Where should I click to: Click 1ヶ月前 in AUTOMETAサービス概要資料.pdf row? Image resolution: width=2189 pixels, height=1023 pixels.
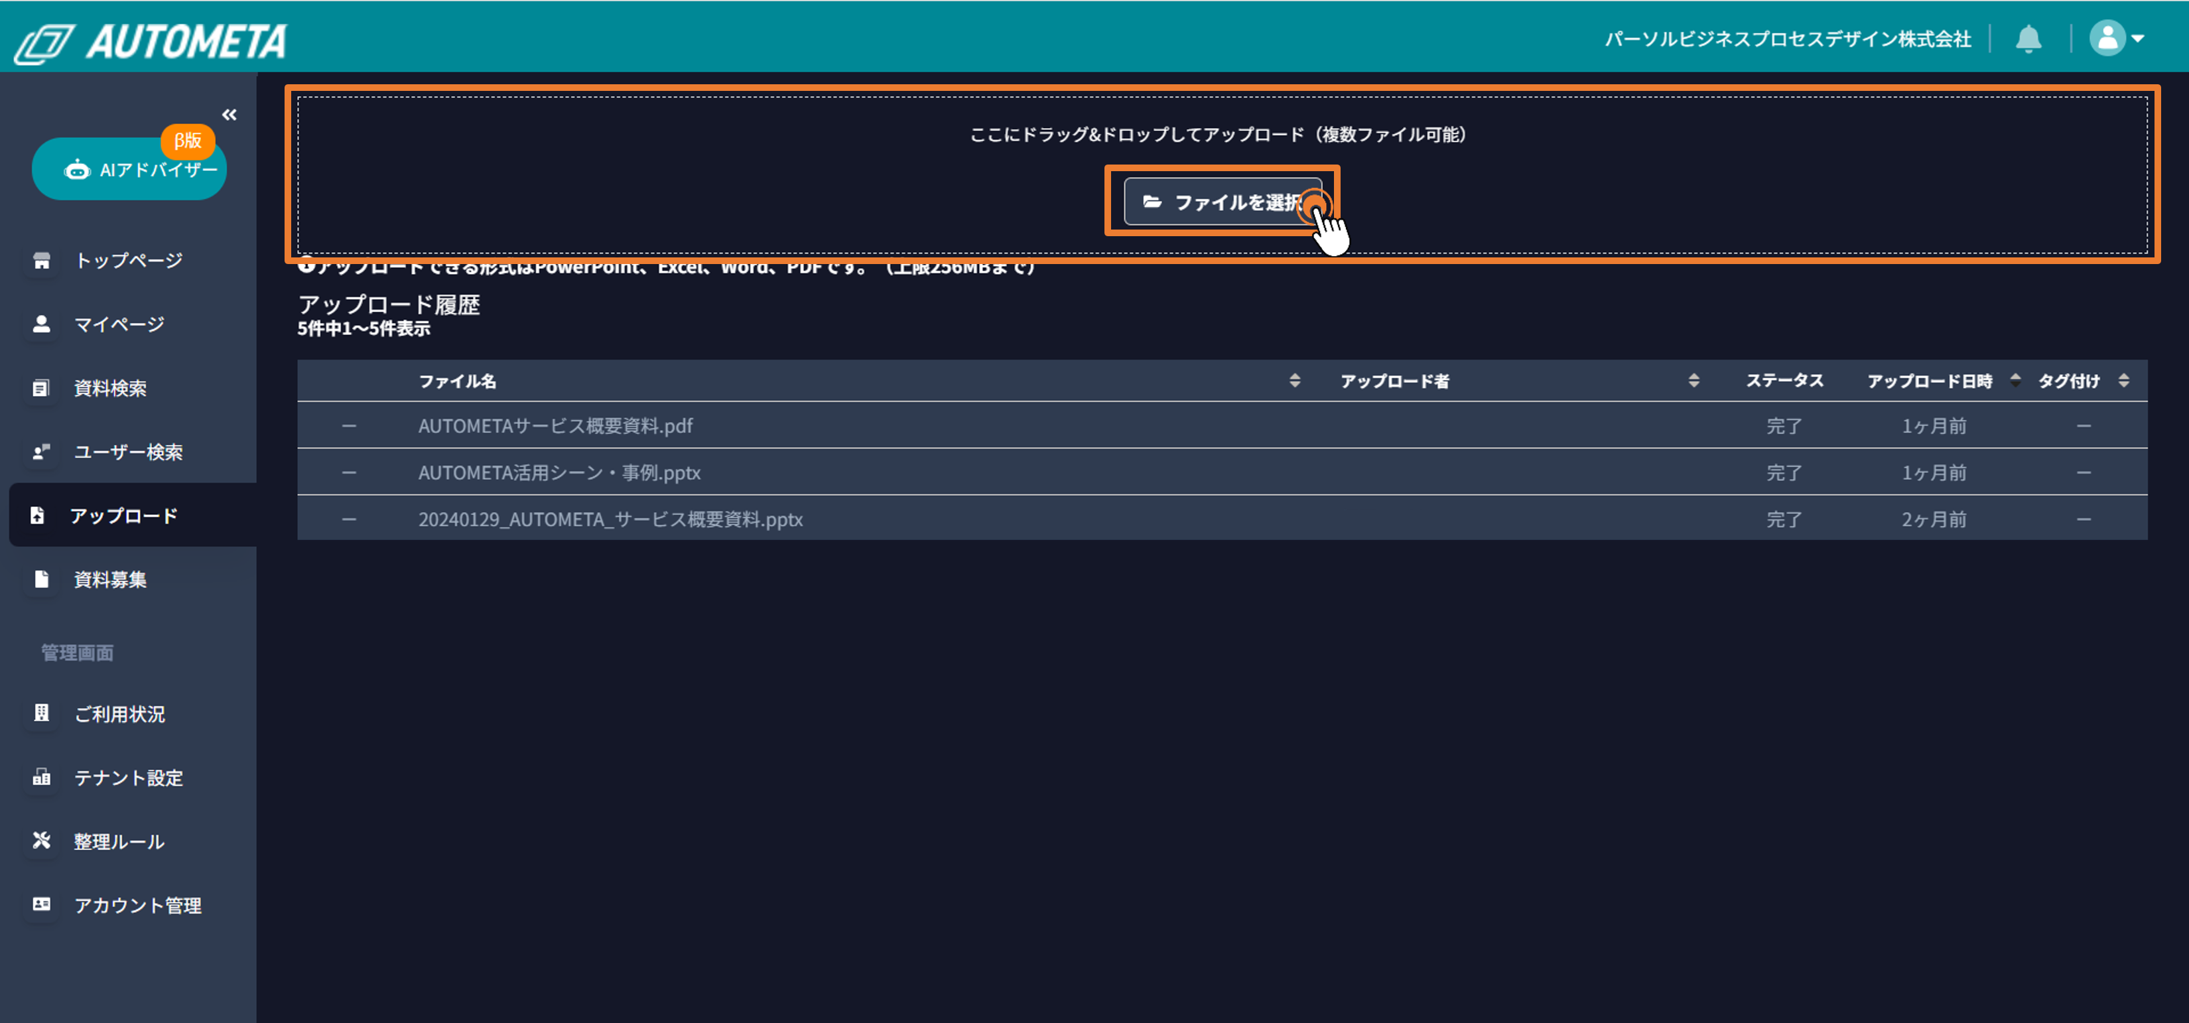coord(1933,426)
